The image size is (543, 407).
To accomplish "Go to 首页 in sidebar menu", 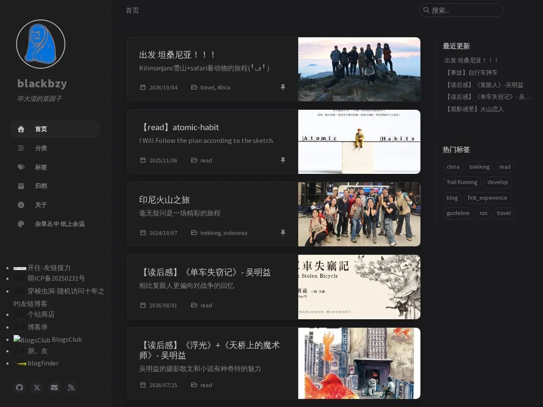I will (55, 129).
